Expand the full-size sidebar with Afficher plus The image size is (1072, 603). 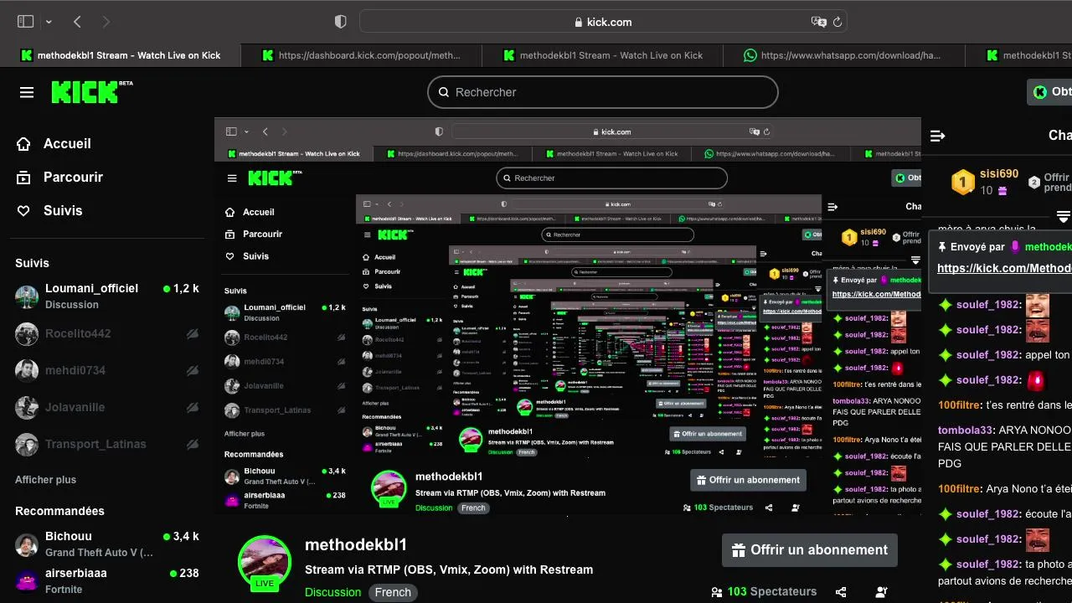click(45, 480)
